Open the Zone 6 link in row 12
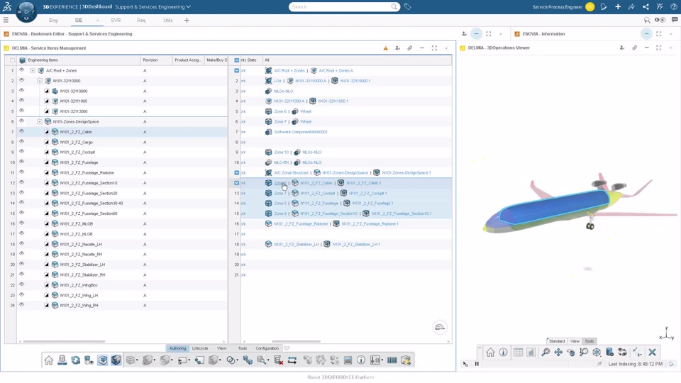 click(280, 183)
